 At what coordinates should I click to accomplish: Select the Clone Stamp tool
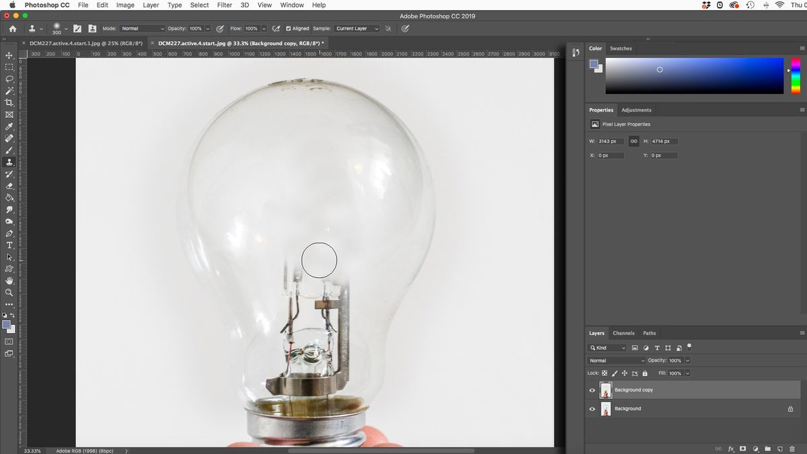point(9,161)
